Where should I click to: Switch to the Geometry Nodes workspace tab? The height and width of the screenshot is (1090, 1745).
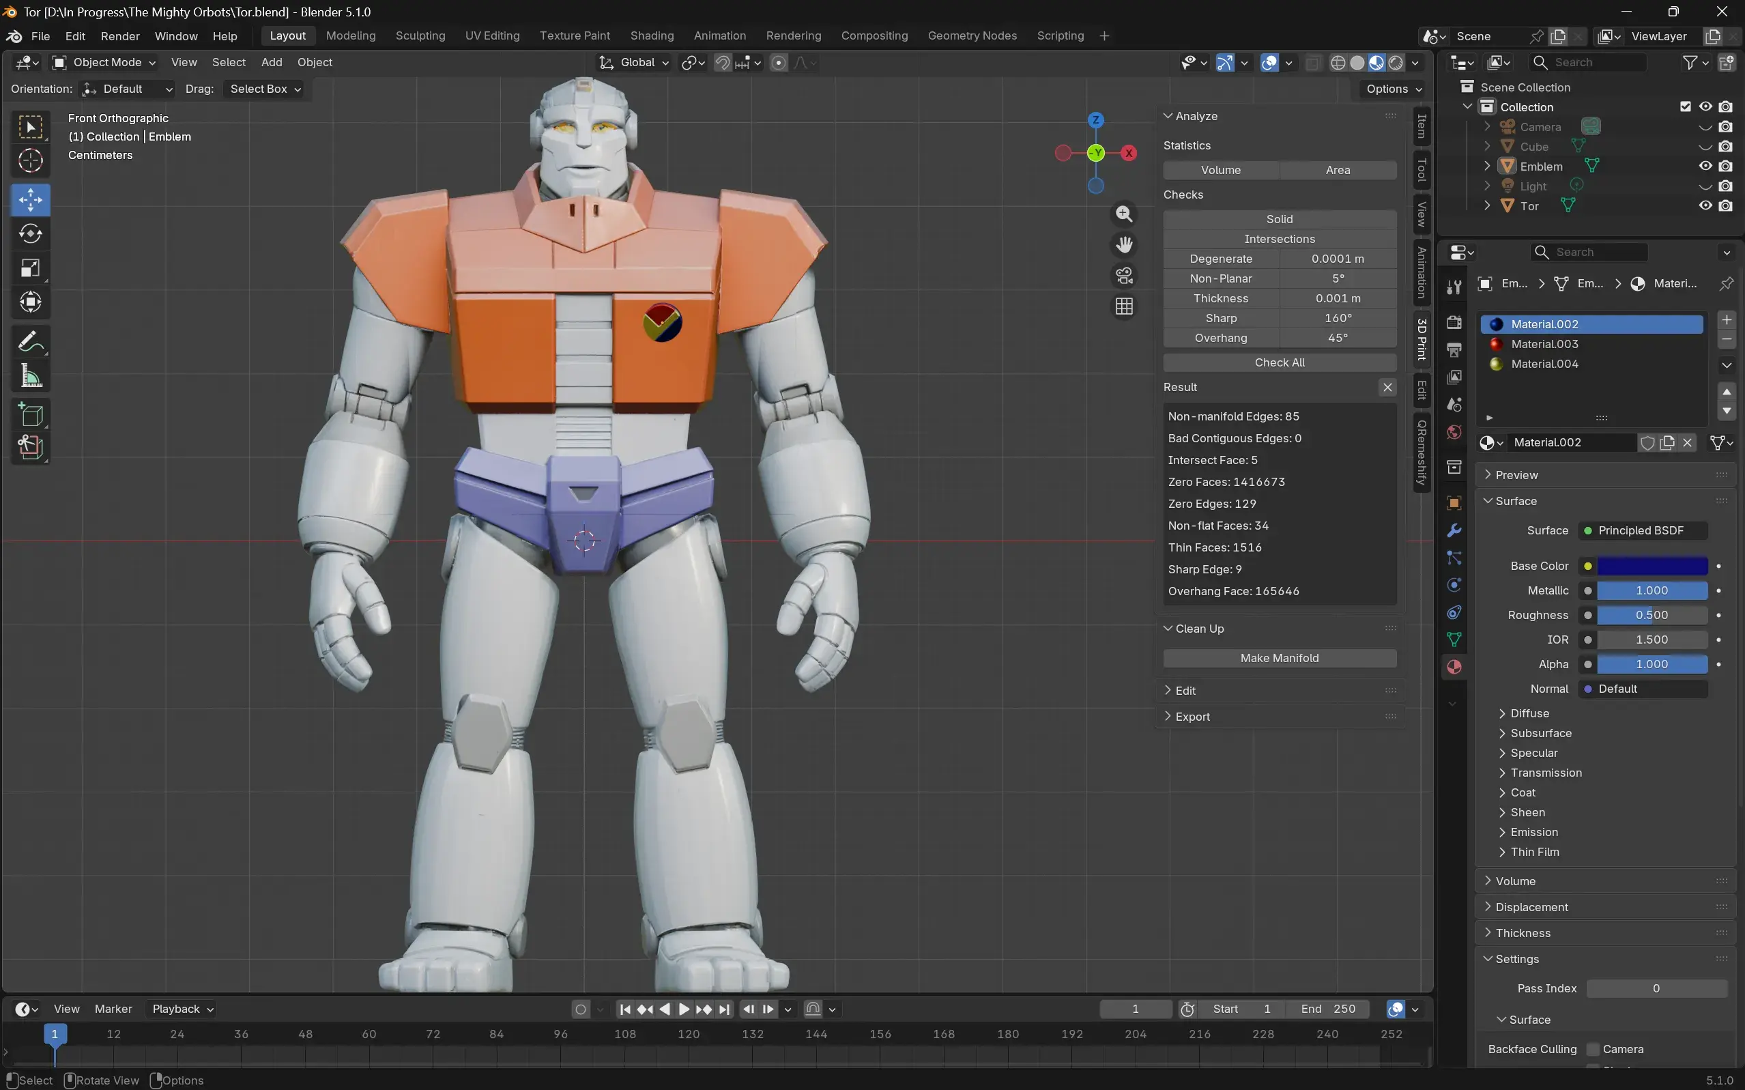click(x=972, y=36)
